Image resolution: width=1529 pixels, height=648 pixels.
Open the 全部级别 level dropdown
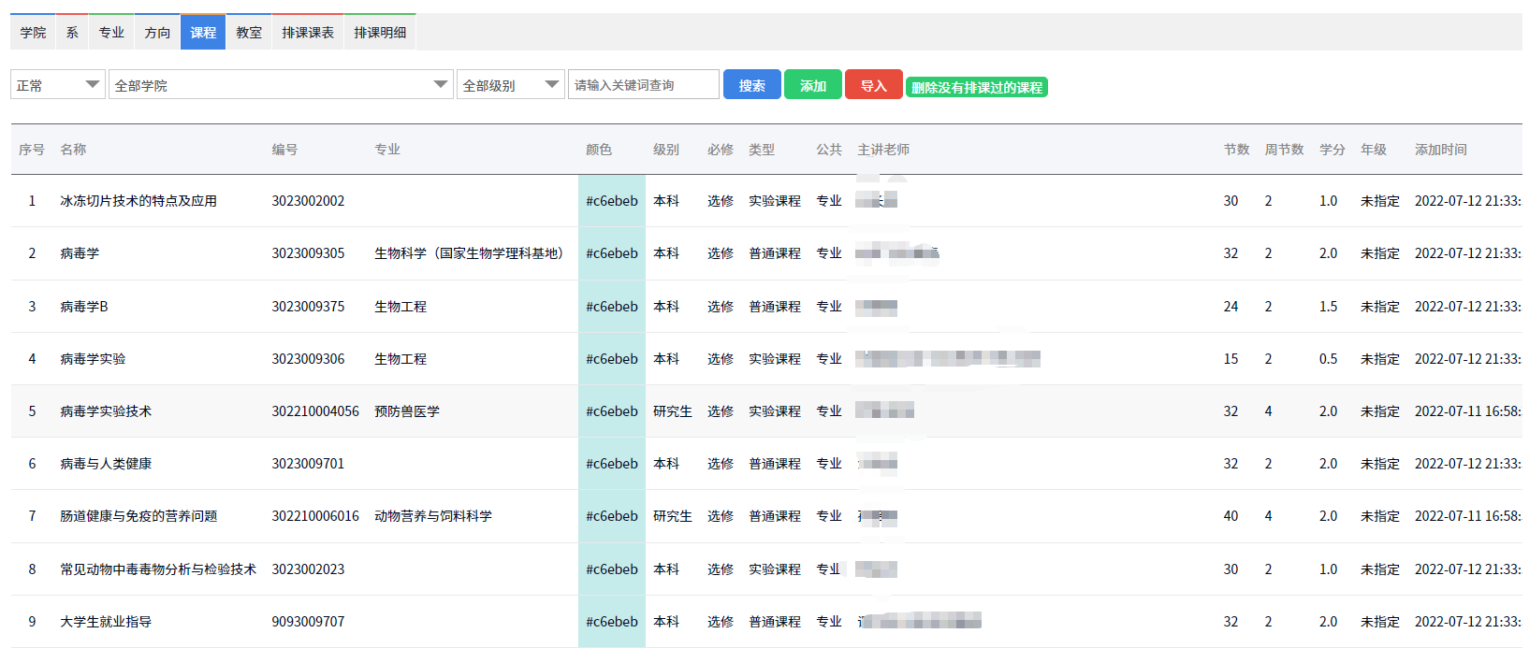tap(511, 84)
